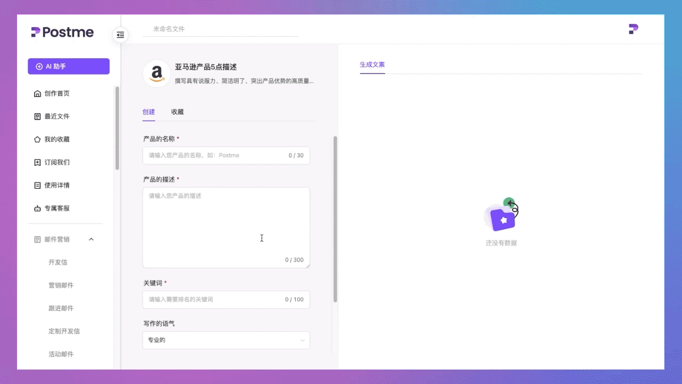Screen dimensions: 682x384
Task: Select the 生成文案 tab
Action: click(x=372, y=65)
